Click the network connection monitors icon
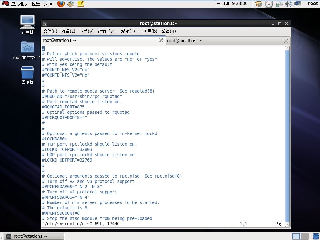The width and height of the screenshot is (320, 240). click(x=297, y=4)
